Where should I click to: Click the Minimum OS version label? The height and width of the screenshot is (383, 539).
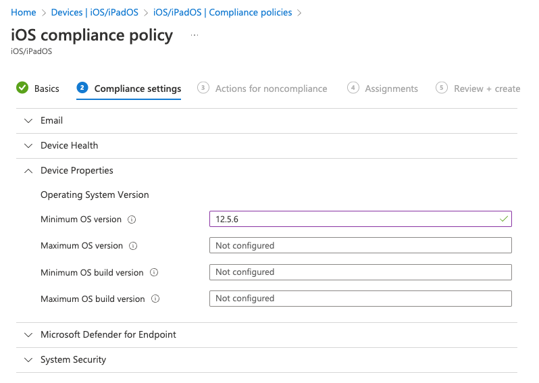[81, 220]
